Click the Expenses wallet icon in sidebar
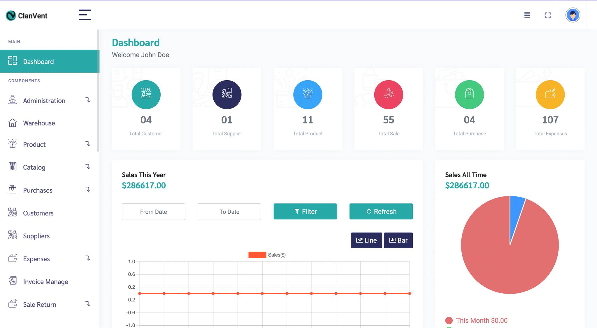Image resolution: width=597 pixels, height=328 pixels. pyautogui.click(x=13, y=258)
